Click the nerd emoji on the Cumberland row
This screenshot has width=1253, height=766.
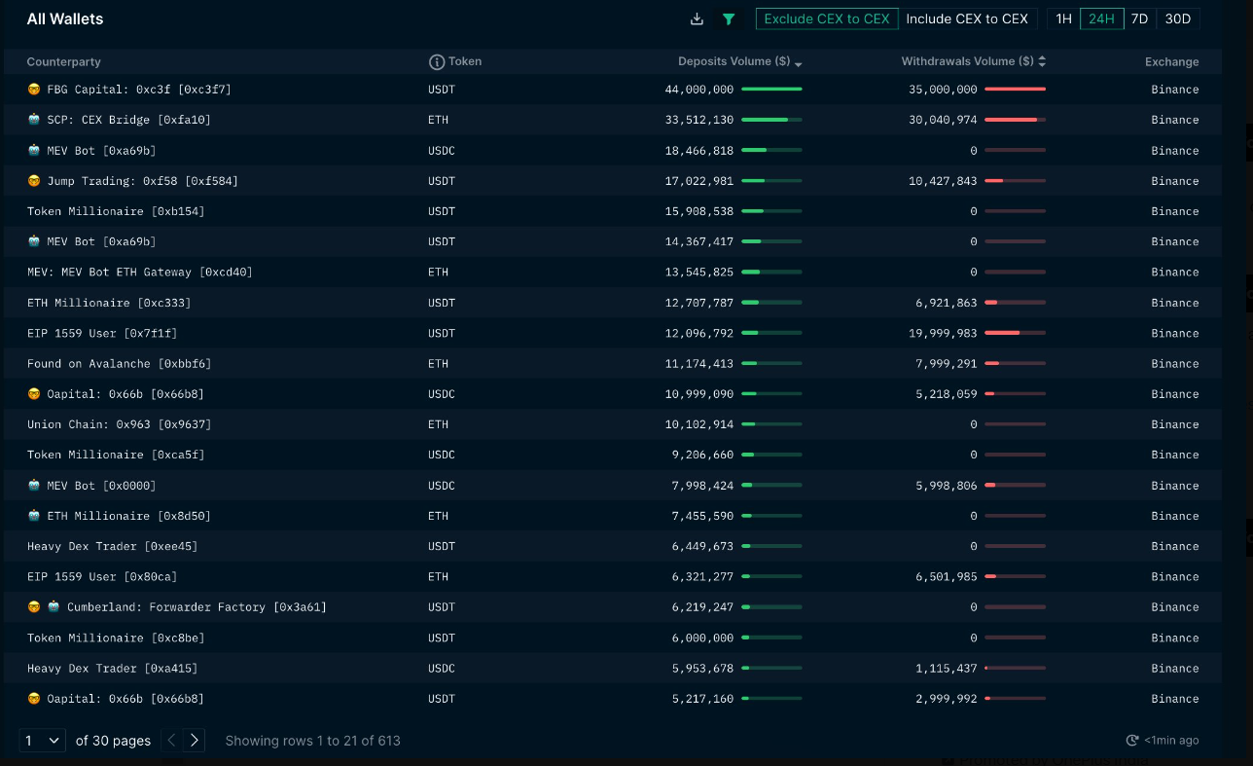tap(34, 607)
